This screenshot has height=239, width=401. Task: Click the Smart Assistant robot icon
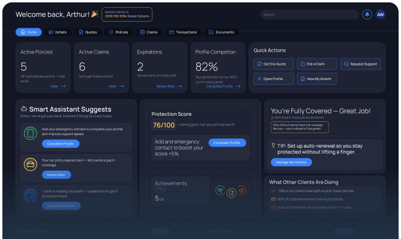[24, 109]
